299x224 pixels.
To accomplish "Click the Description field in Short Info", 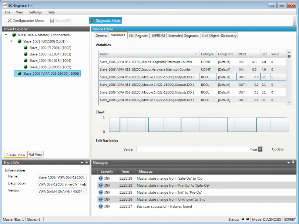I will click(x=62, y=184).
